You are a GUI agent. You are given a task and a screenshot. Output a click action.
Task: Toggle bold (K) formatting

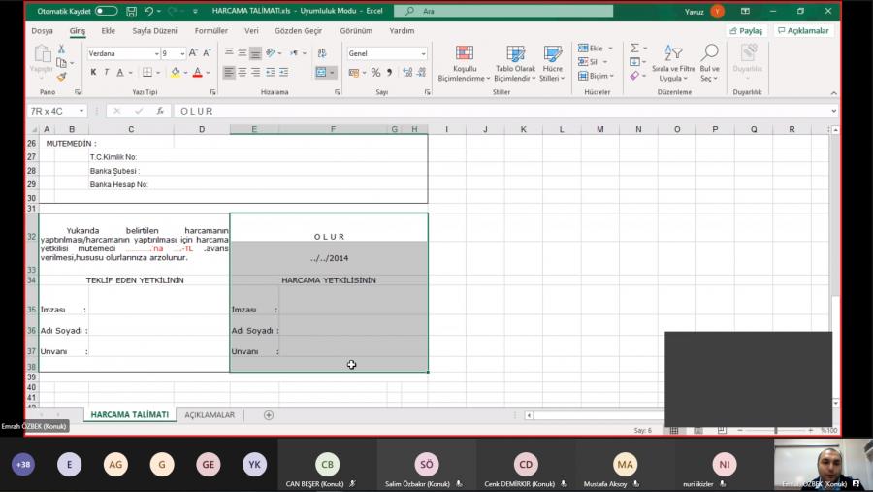pos(94,73)
